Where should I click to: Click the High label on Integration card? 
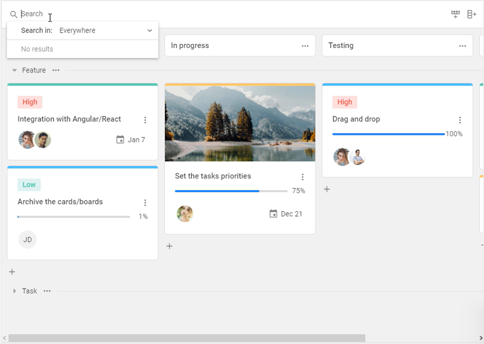[30, 102]
